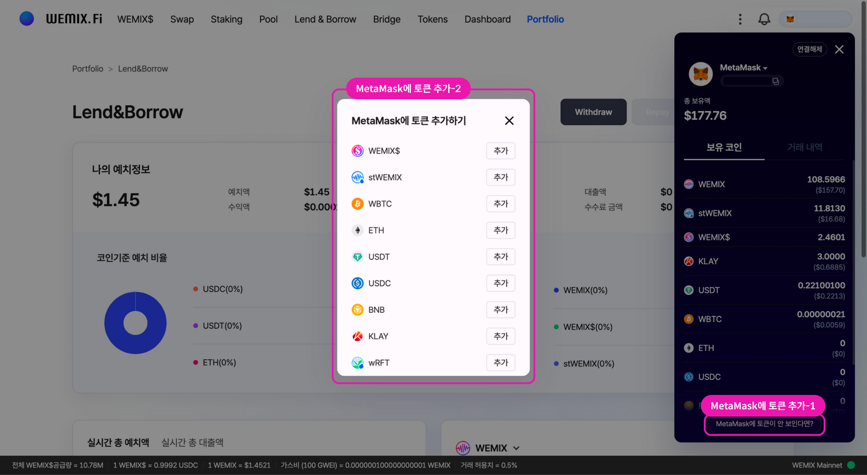Add WEMIX$ token with 추가 button

pyautogui.click(x=500, y=151)
